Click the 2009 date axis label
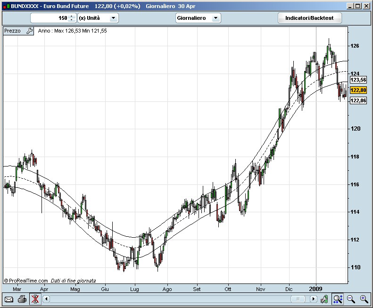The height and width of the screenshot is (308, 373). click(315, 289)
